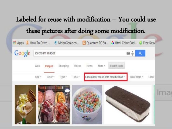Open Labeled for reuse with modification dropdown
This screenshot has width=172, height=129.
pos(105,77)
